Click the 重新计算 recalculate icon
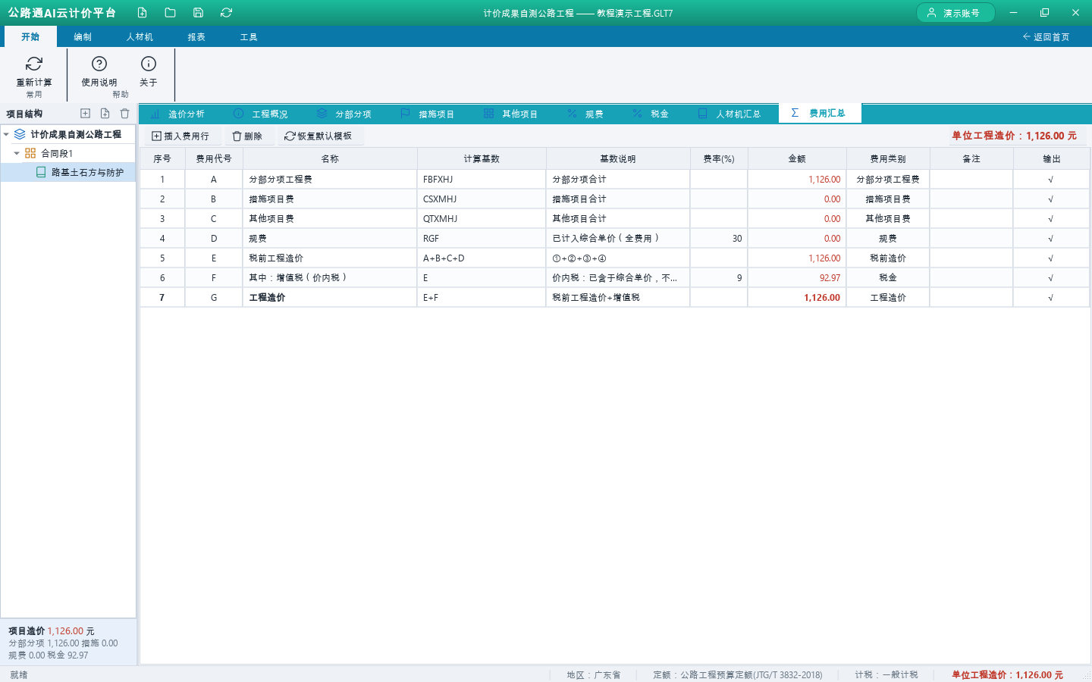 (x=34, y=64)
